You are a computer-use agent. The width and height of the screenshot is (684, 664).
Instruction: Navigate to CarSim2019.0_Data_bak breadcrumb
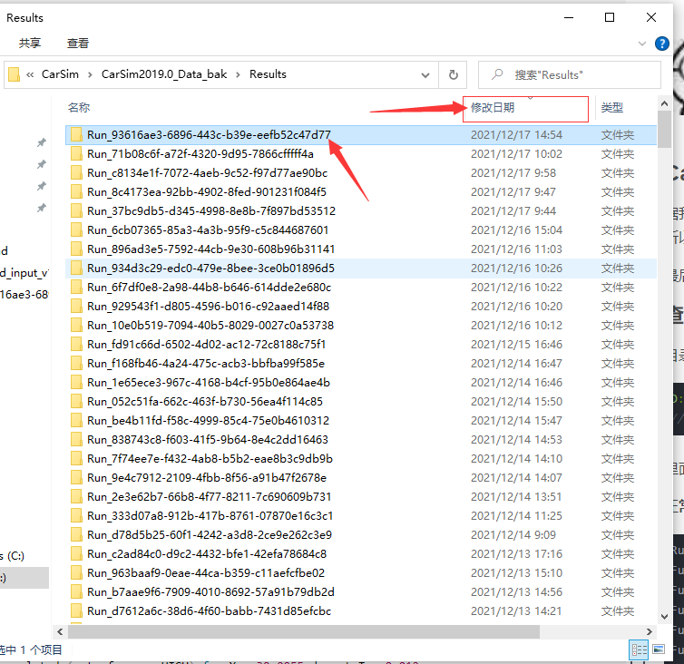pos(164,74)
